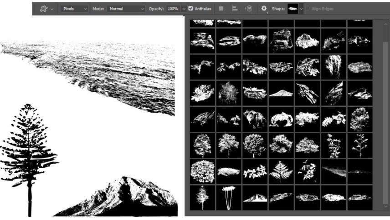Click the shape list scroll down arrow
This screenshot has width=390, height=220.
[386, 206]
